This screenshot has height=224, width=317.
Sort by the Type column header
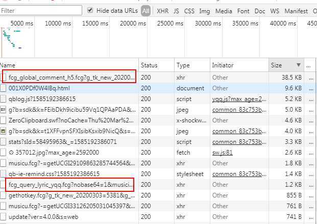click(192, 65)
